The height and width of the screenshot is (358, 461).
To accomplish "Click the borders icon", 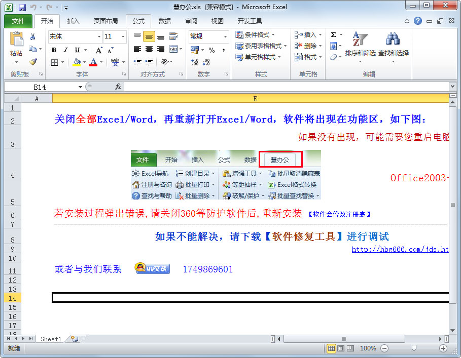I will [54, 62].
